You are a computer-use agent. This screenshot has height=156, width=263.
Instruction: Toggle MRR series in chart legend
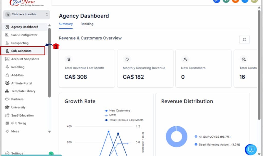[x=112, y=115]
